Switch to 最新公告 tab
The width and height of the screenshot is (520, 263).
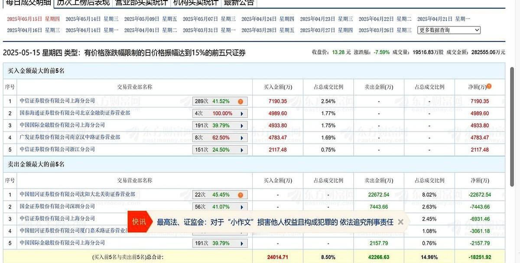(238, 3)
